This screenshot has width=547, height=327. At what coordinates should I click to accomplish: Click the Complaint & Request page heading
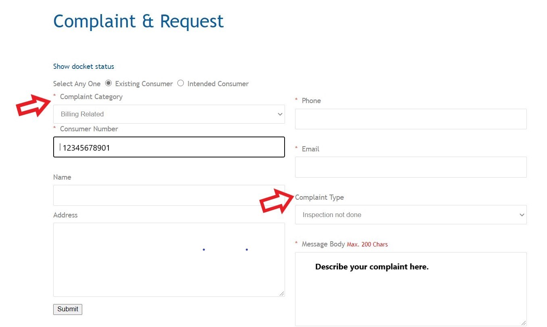[138, 21]
